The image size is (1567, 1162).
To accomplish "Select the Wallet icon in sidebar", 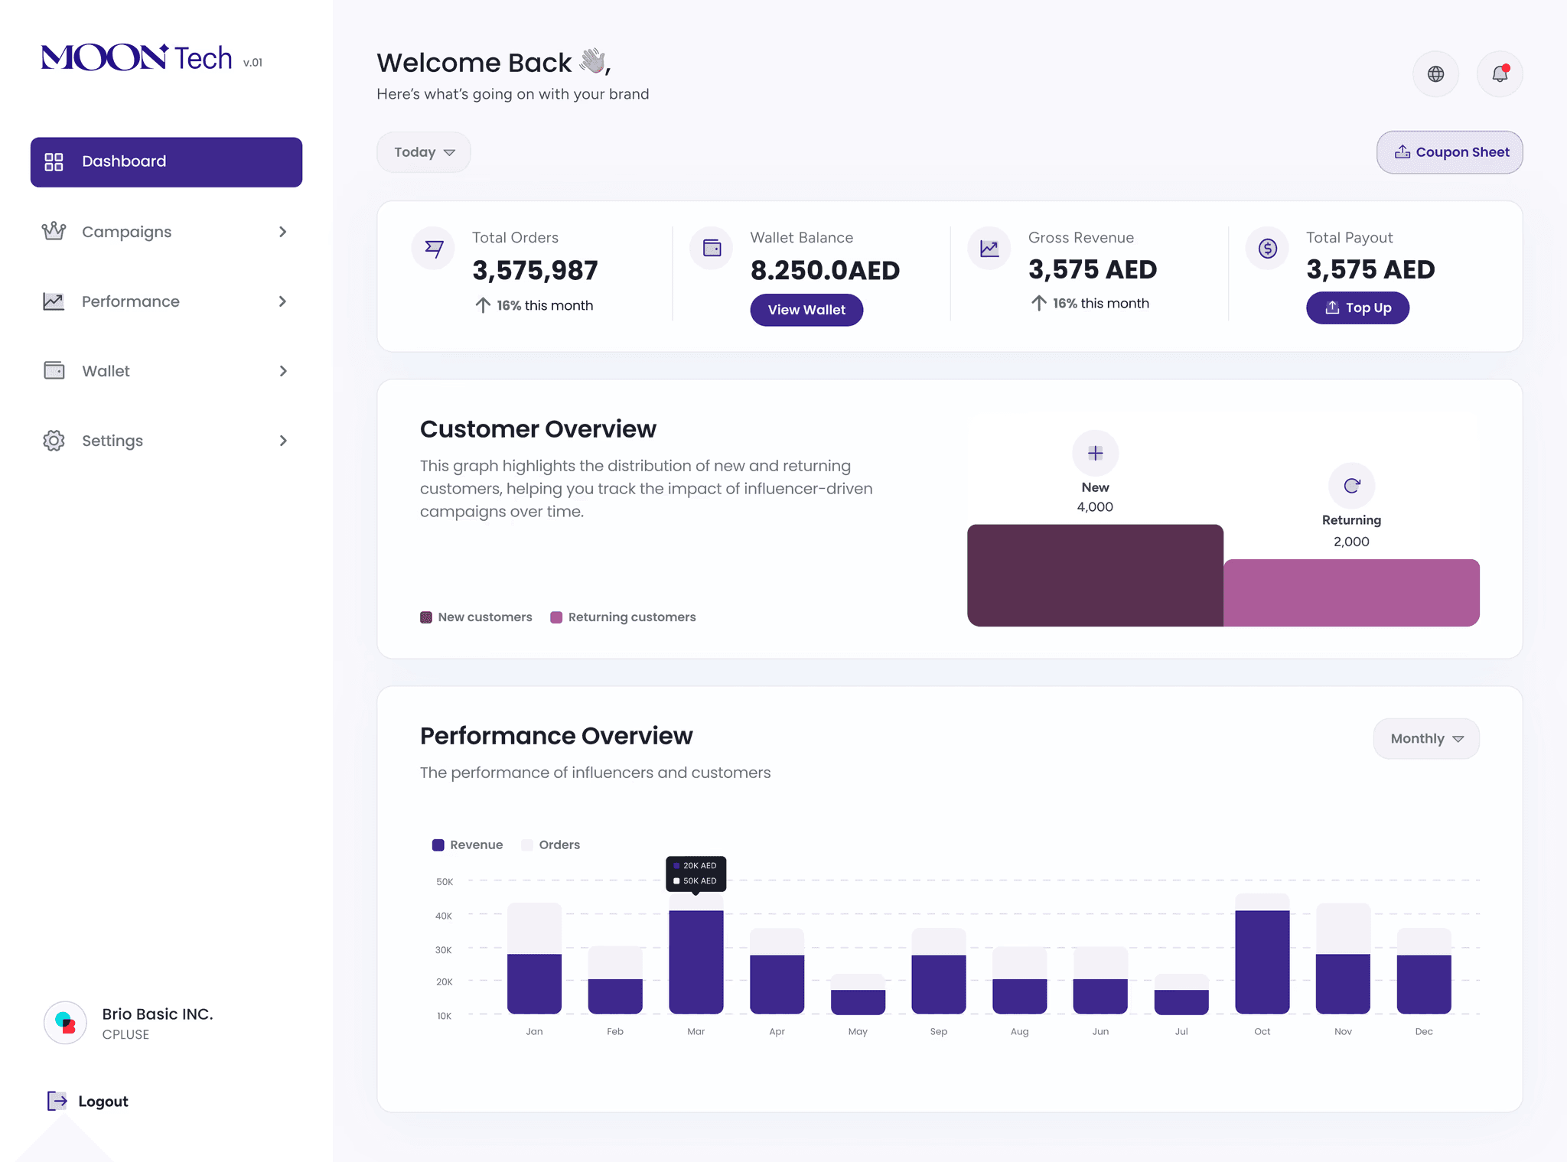I will 54,370.
